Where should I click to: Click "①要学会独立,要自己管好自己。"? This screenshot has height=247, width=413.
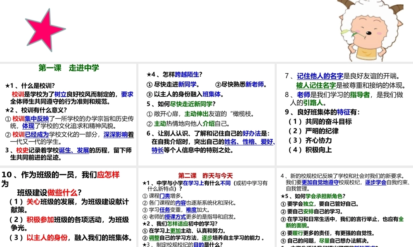tap(320, 204)
